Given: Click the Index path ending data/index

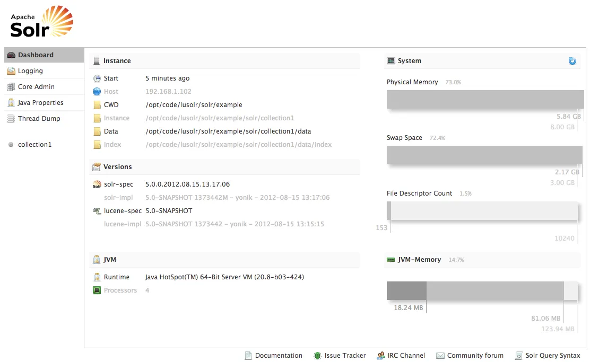Looking at the screenshot, I should (239, 145).
